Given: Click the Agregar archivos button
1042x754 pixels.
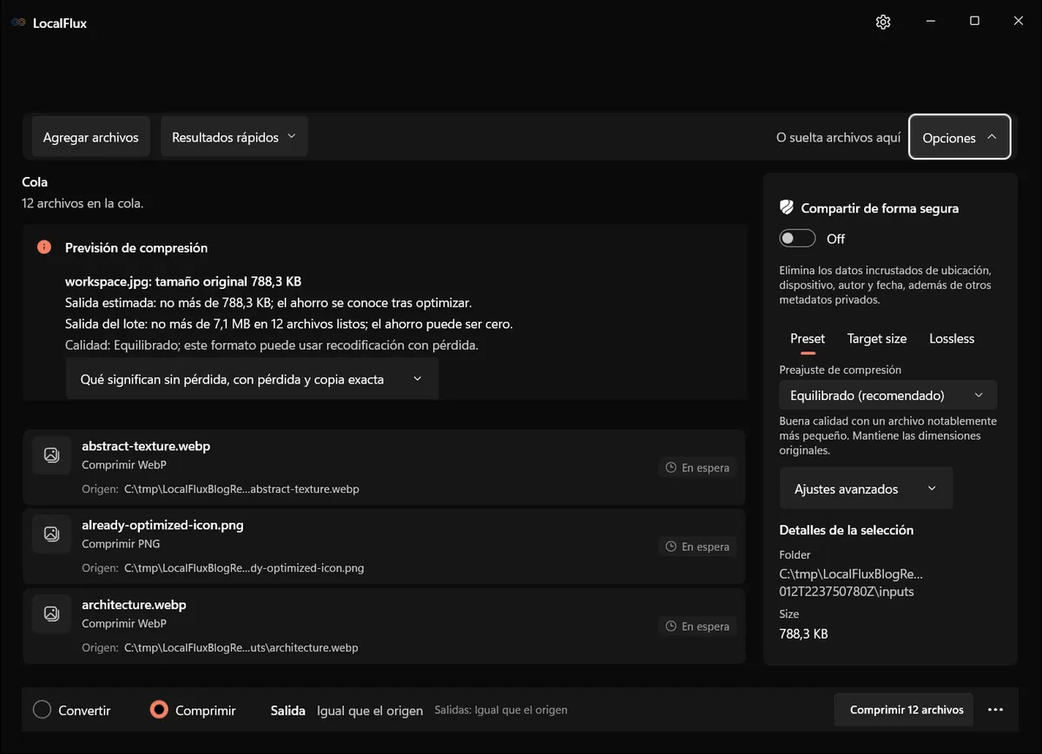Looking at the screenshot, I should pyautogui.click(x=91, y=137).
